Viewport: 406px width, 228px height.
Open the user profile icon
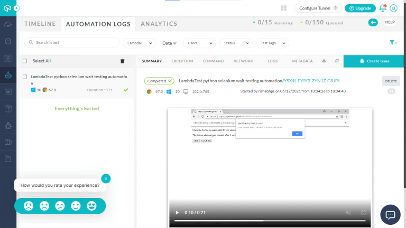(x=393, y=8)
